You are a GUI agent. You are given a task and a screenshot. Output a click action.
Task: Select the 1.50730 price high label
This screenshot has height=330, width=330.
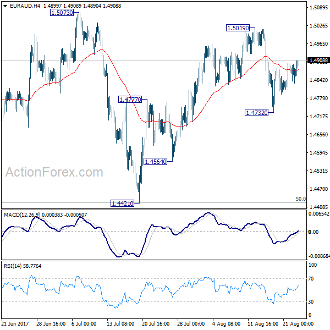62,13
